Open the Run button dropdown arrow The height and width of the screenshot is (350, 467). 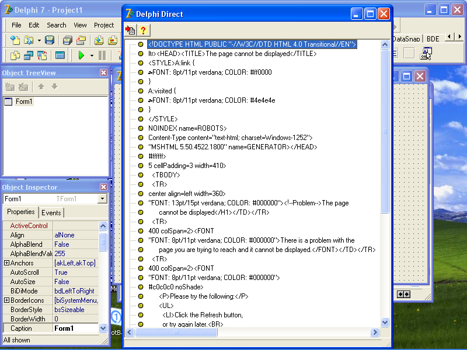(x=92, y=55)
